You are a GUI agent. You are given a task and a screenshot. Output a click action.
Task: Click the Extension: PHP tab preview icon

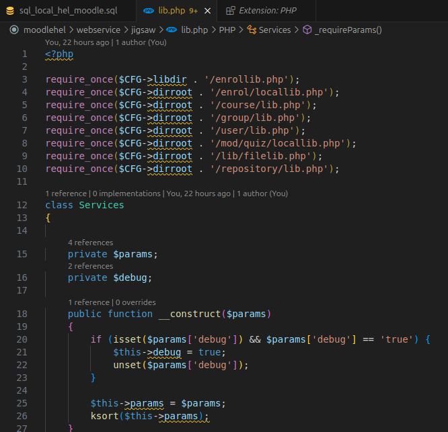pos(231,11)
